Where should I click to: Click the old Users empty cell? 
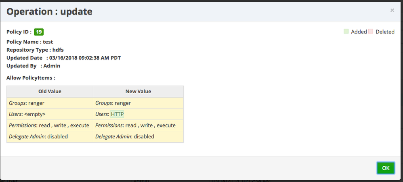(x=50, y=114)
